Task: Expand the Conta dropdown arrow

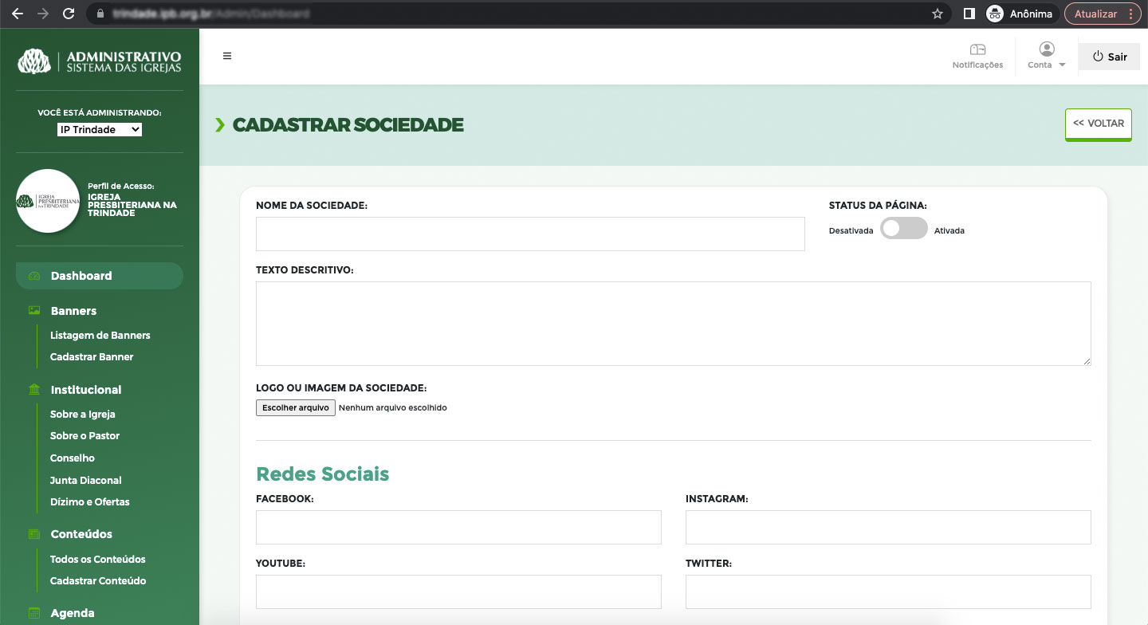Action: (1062, 65)
